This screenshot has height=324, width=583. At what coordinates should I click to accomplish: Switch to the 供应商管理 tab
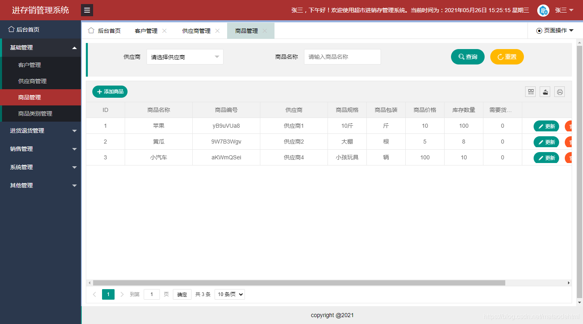click(x=196, y=31)
